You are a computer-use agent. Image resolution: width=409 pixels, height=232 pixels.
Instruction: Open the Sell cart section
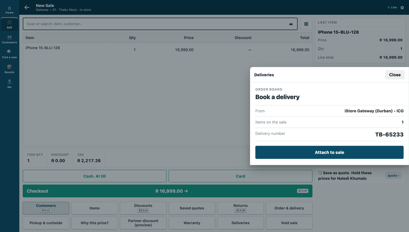(9, 25)
